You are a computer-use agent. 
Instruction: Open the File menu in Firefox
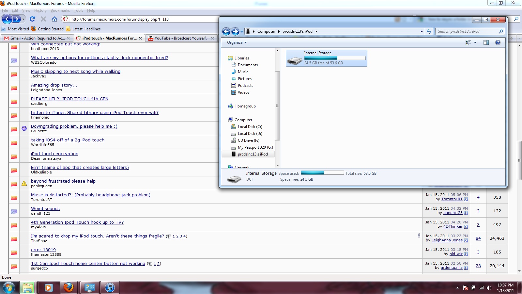pos(5,10)
